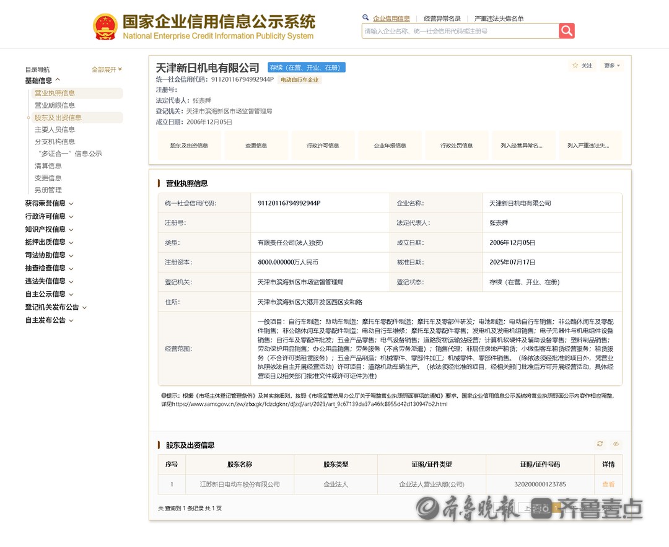This screenshot has height=547, width=669.
Task: Select the 企业信用信息 search tab
Action: pyautogui.click(x=391, y=19)
